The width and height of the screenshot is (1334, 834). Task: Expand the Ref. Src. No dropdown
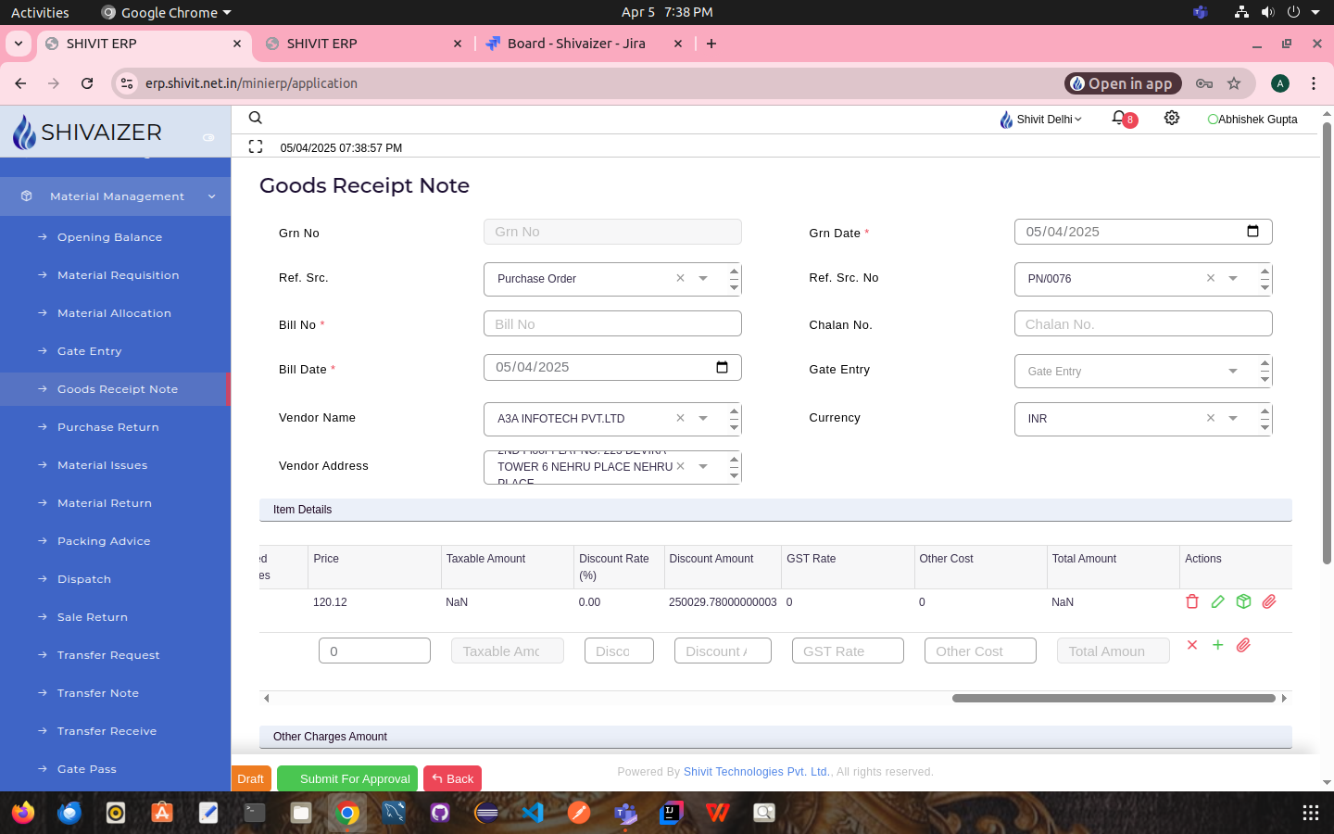[x=1232, y=278]
